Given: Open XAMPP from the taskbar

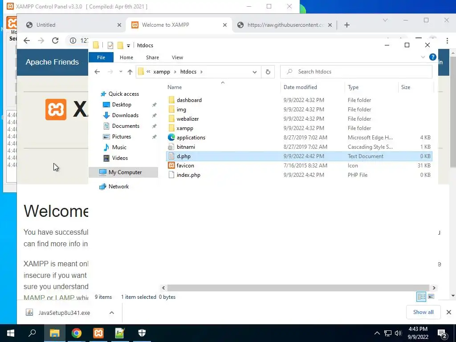Looking at the screenshot, I should 98,333.
